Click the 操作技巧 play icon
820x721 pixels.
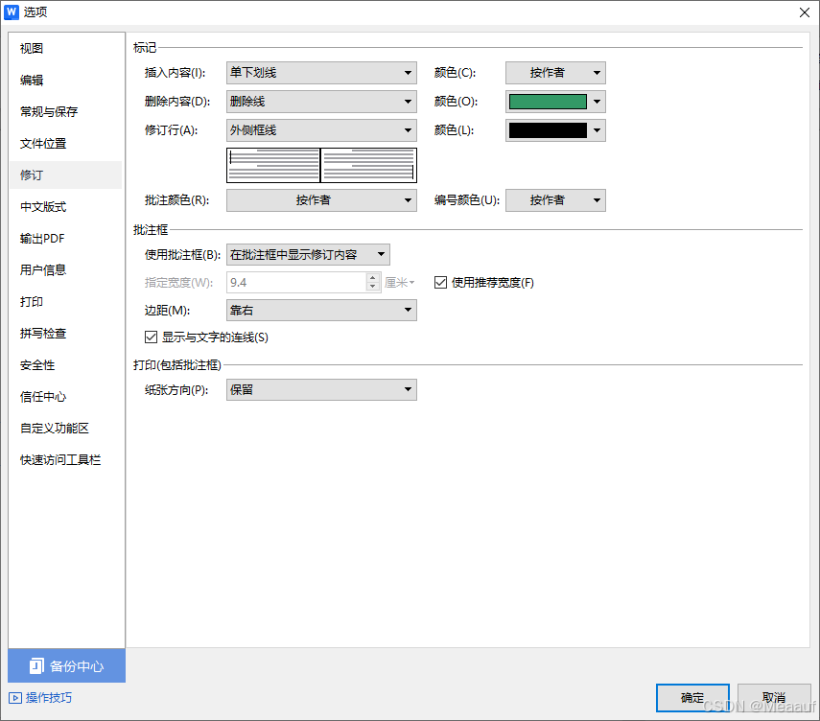[x=15, y=697]
